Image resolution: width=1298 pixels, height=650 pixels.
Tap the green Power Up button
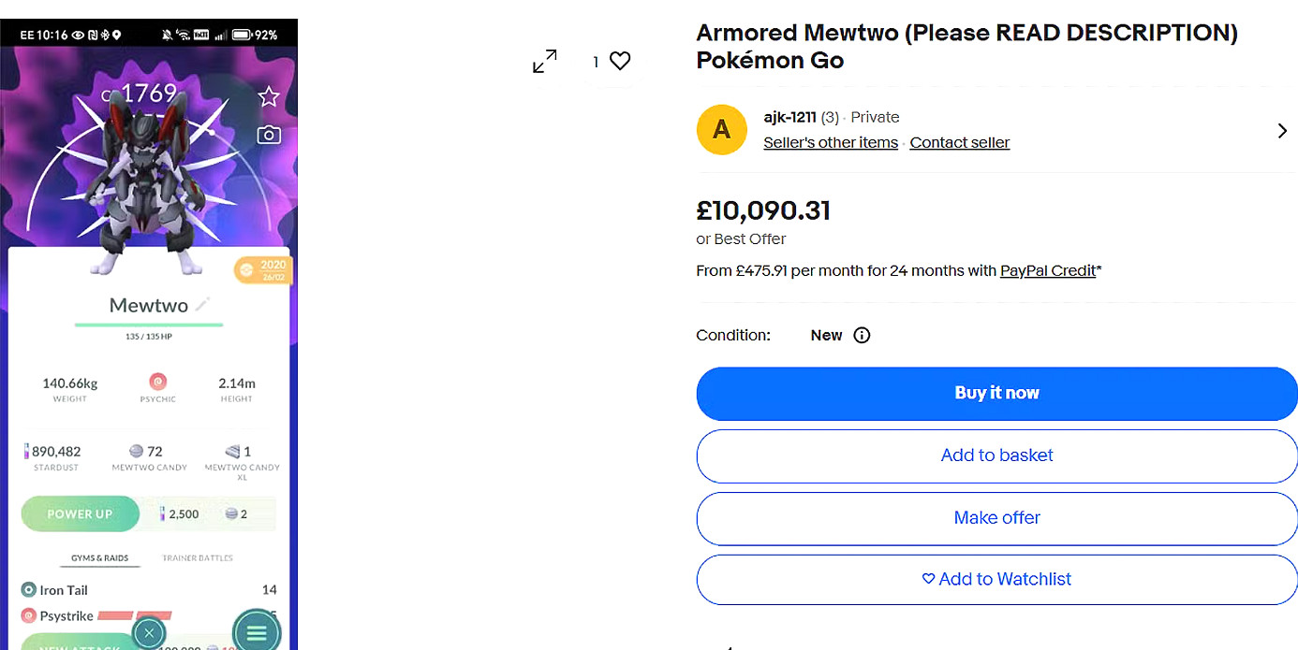tap(80, 513)
